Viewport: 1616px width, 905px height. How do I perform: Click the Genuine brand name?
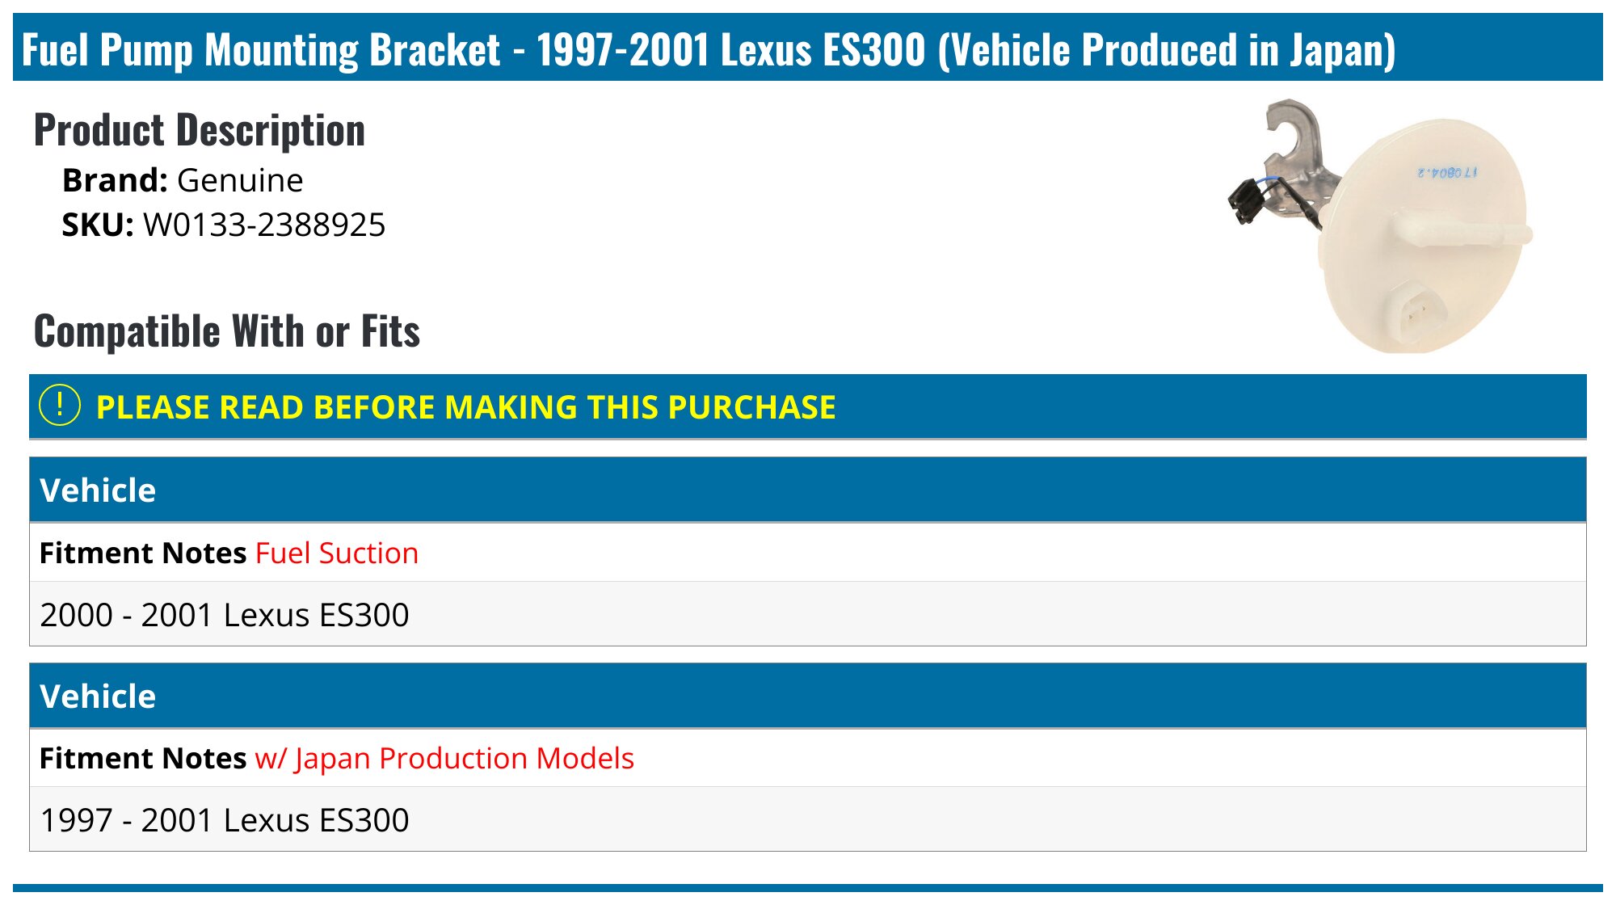pos(240,180)
